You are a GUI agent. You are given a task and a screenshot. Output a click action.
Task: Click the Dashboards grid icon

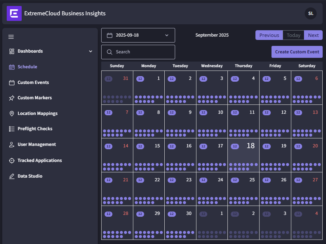click(12, 51)
